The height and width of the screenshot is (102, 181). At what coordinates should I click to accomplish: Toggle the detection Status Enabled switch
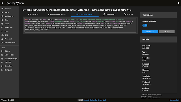pos(145,25)
